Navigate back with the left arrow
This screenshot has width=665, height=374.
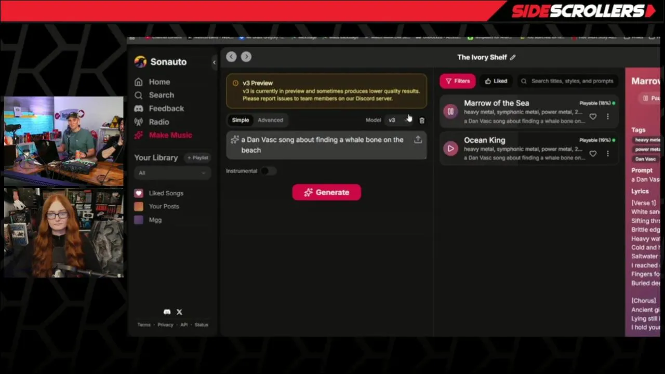point(231,57)
